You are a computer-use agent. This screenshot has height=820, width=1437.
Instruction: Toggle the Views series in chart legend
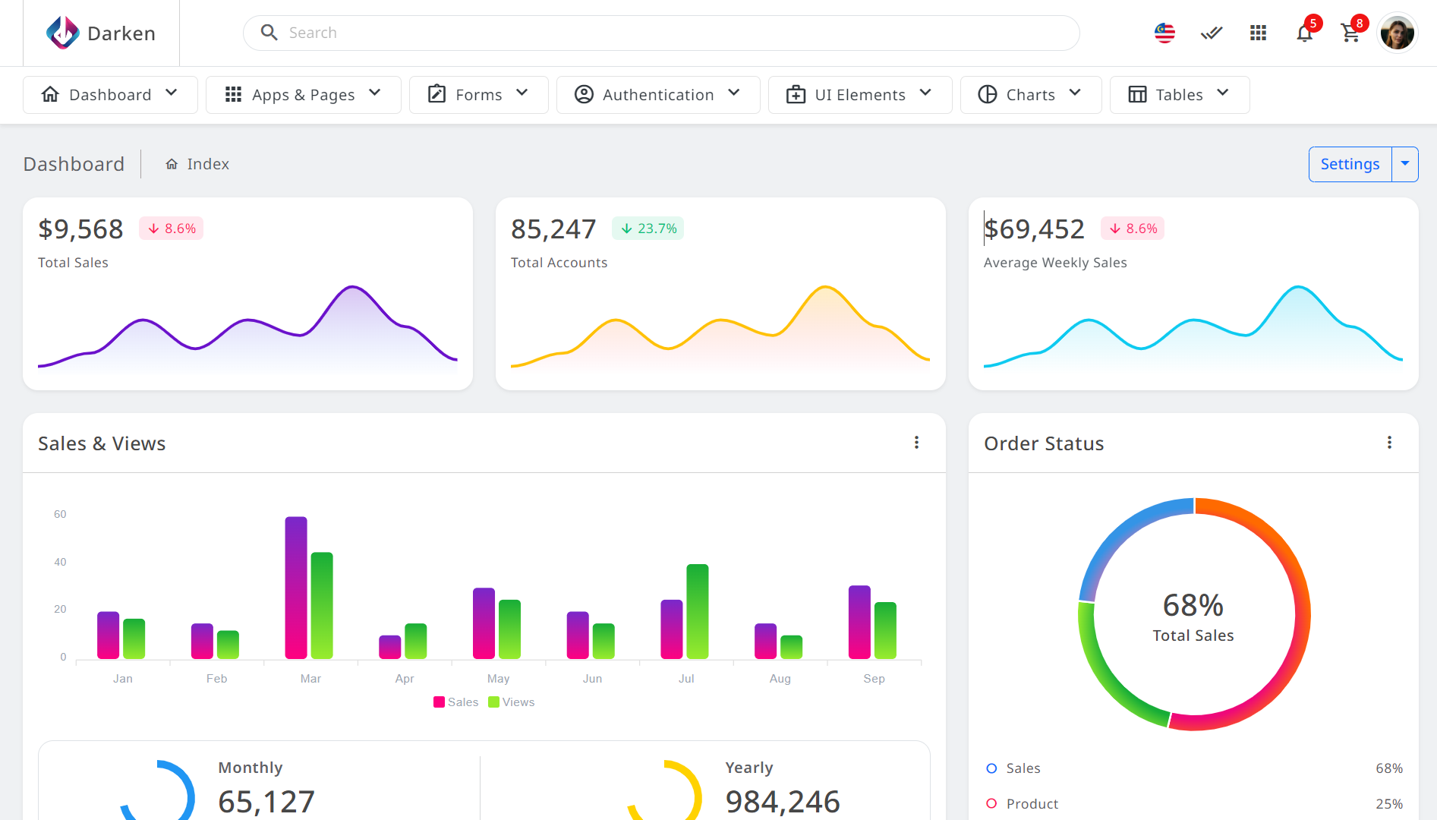coord(512,702)
